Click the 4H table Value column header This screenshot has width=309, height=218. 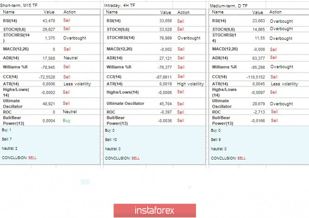[x=165, y=13]
